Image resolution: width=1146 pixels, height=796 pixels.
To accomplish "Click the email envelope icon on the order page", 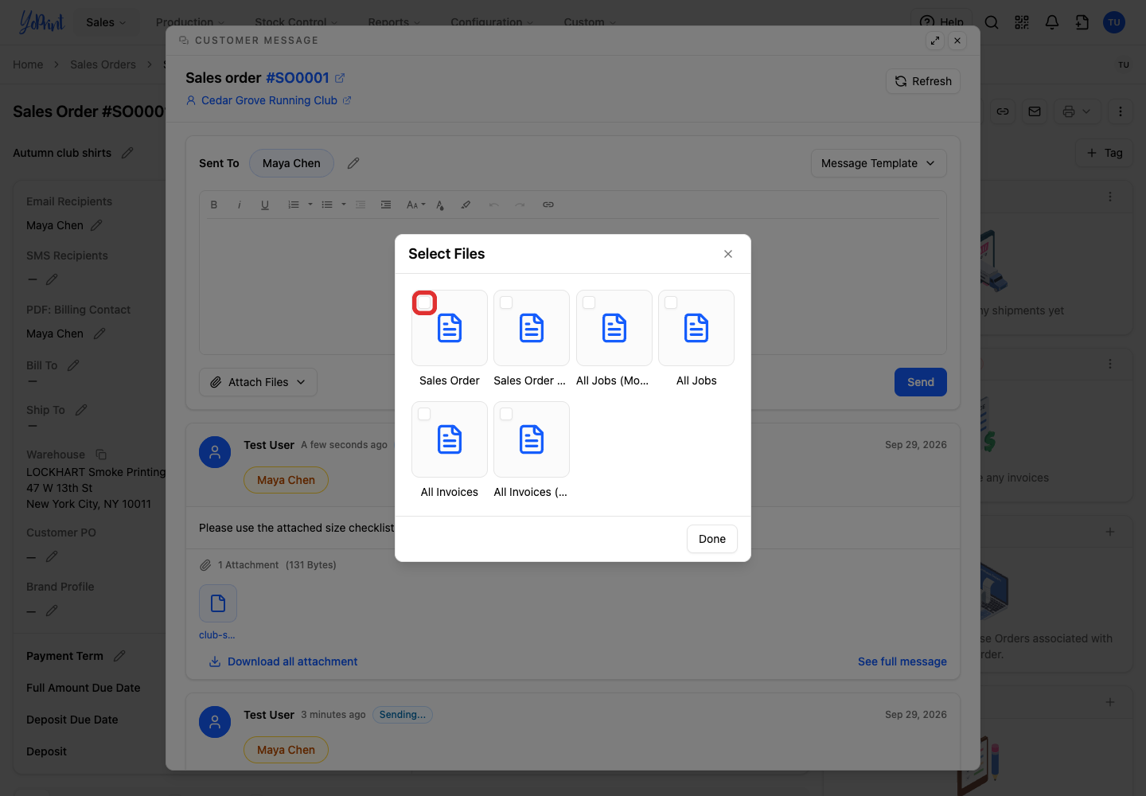I will 1035,111.
